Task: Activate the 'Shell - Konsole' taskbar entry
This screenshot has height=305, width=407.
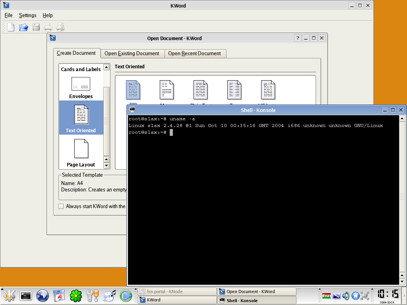Action: coord(257,300)
